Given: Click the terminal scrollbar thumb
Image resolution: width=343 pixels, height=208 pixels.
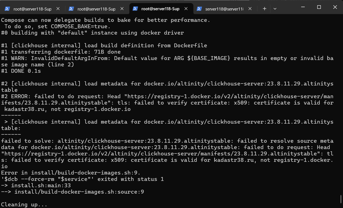Looking at the screenshot, I should (x=341, y=199).
